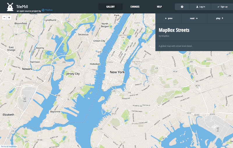Viewport: 233px width, 148px height.
Task: Click the EWR airport icon on map
Action: click(25, 99)
